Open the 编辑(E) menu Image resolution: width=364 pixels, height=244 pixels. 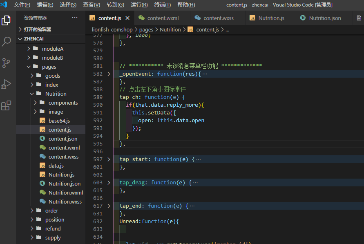pos(45,4)
